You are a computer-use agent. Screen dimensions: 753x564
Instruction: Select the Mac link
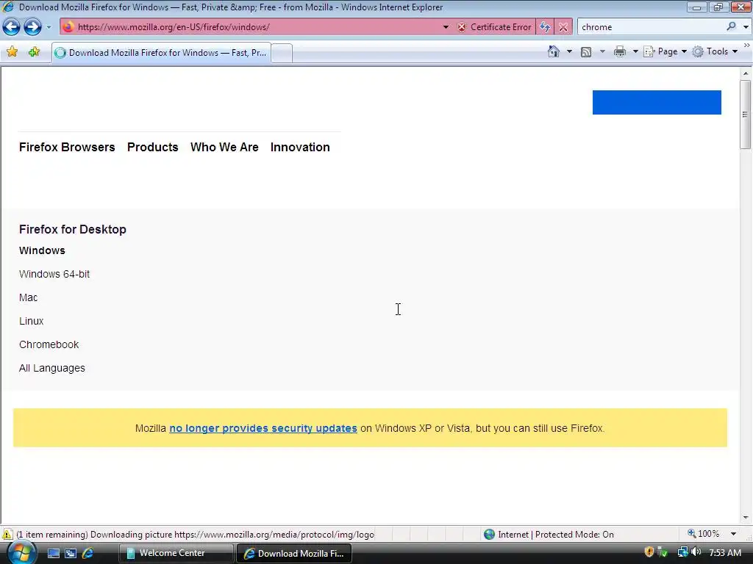pyautogui.click(x=29, y=297)
